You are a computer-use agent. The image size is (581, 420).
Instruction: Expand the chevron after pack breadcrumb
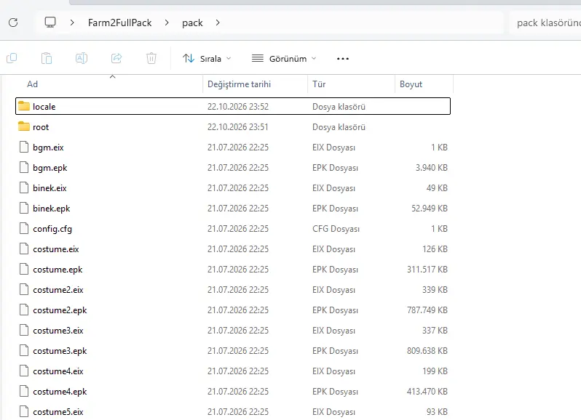[218, 23]
